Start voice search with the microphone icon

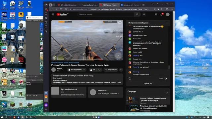click(x=144, y=15)
